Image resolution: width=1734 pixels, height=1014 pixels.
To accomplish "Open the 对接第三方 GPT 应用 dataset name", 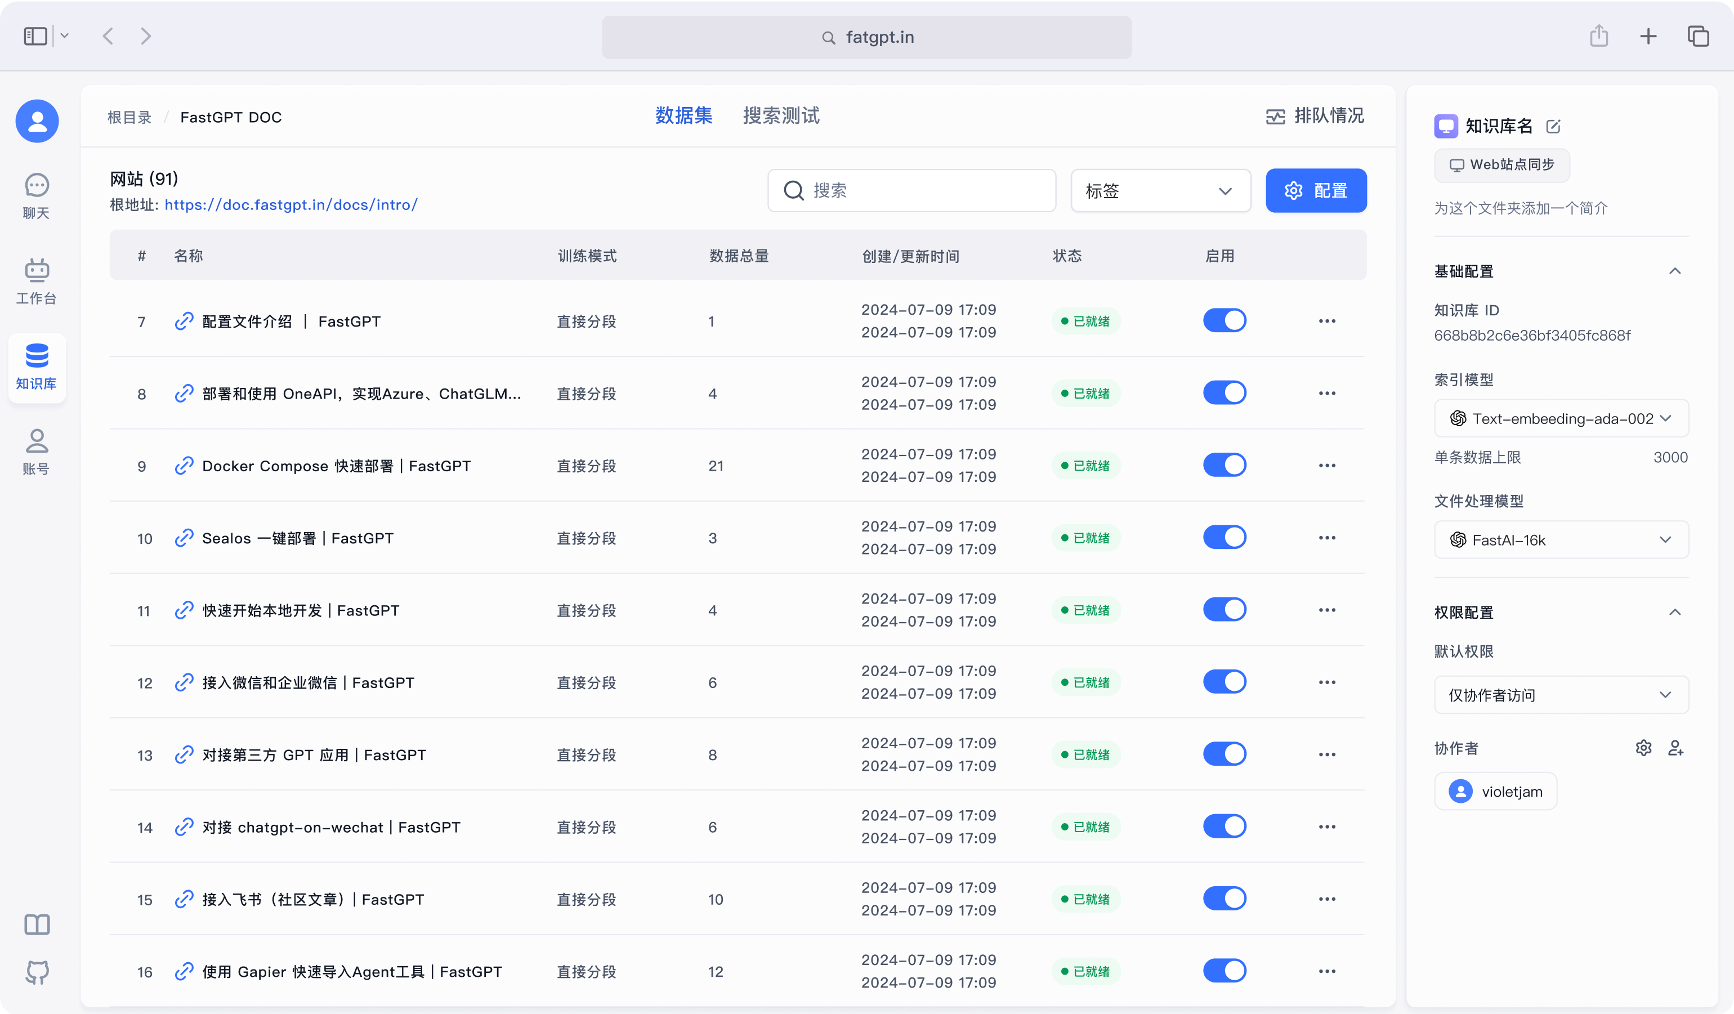I will pos(315,754).
